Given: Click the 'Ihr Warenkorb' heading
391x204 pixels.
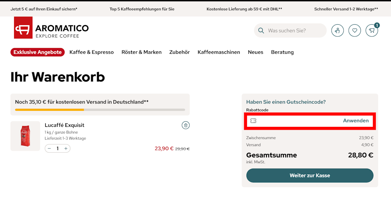Looking at the screenshot, I should tap(58, 77).
